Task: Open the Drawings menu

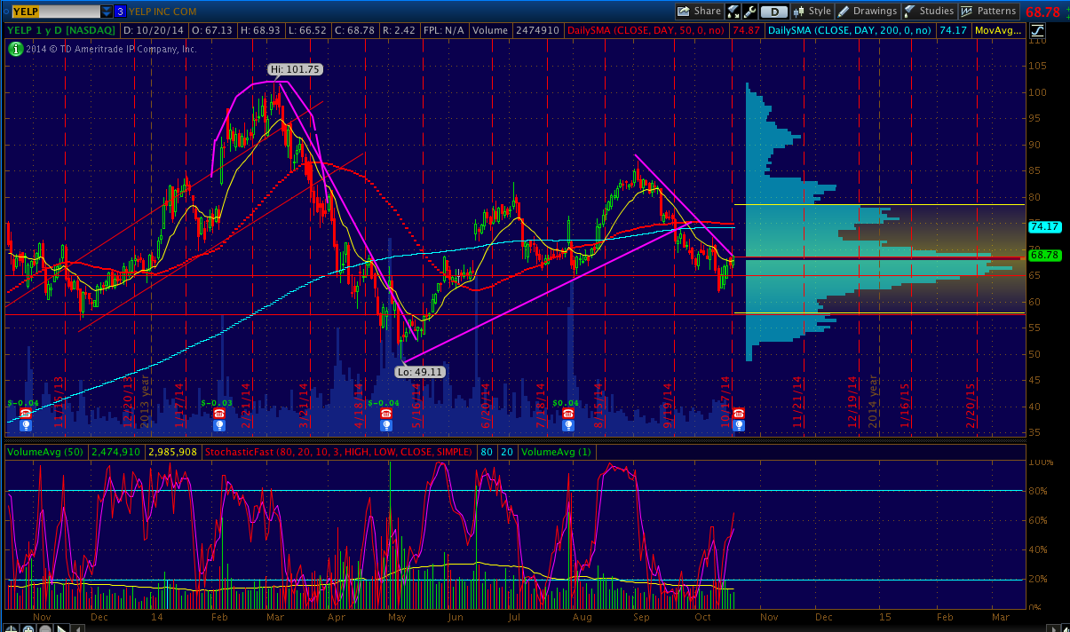Action: click(x=868, y=12)
